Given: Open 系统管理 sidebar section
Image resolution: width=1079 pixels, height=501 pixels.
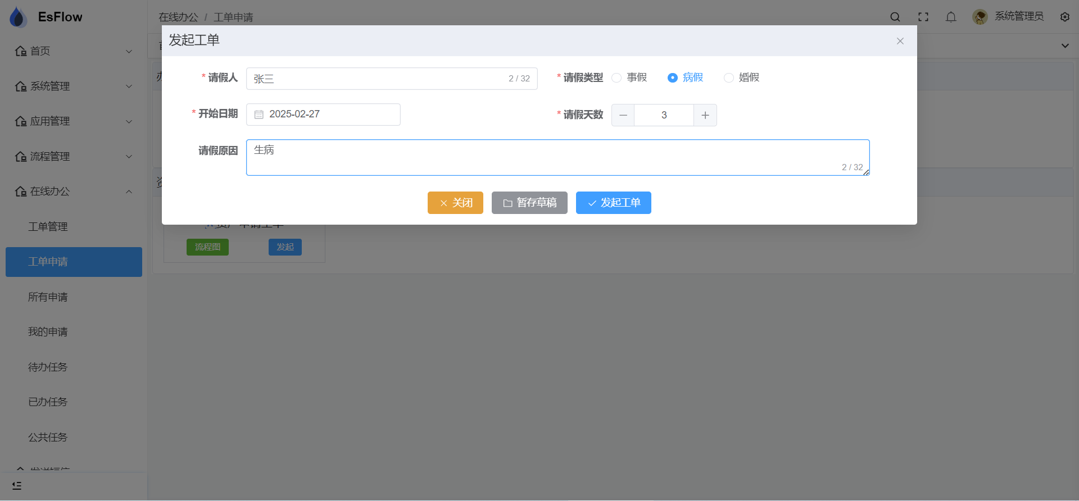Looking at the screenshot, I should [74, 86].
